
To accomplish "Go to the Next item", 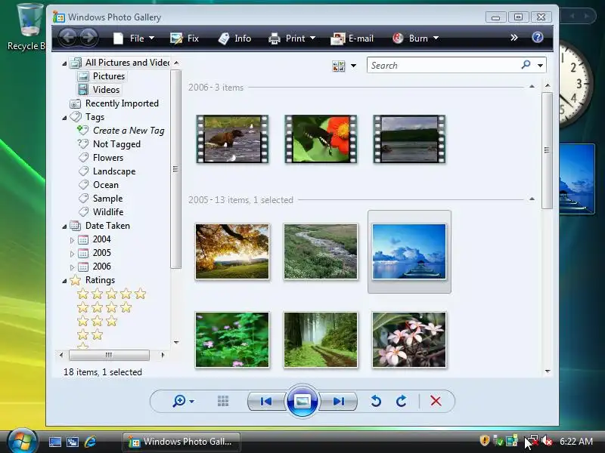I will coord(338,401).
